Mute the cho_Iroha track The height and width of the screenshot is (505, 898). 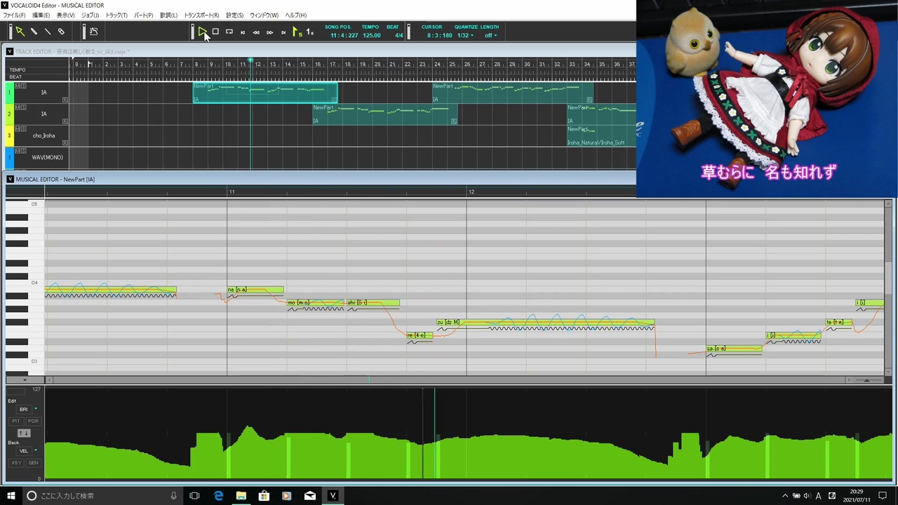pyautogui.click(x=17, y=128)
